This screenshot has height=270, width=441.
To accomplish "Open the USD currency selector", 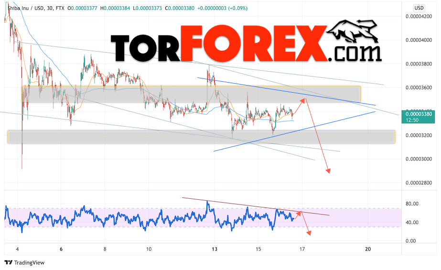I will click(x=419, y=8).
